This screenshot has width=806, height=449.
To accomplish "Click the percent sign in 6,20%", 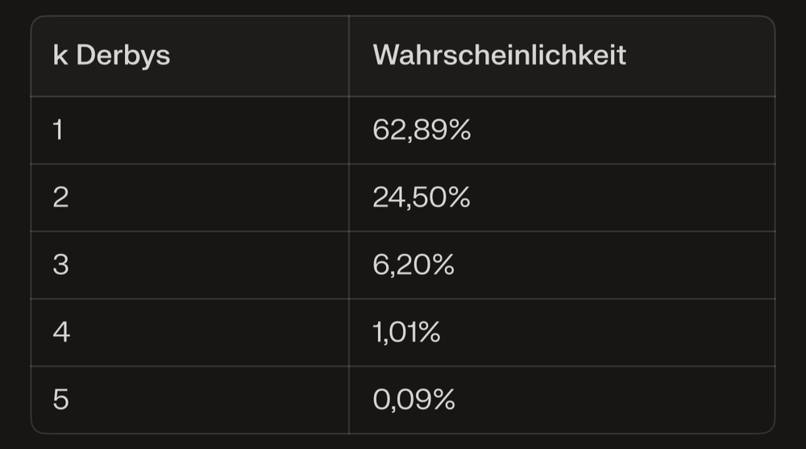I will pos(443,264).
